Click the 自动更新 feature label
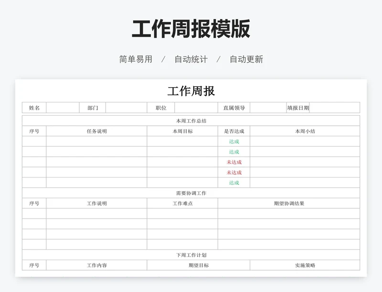Screen dimensions: 382x292 tap(246, 60)
